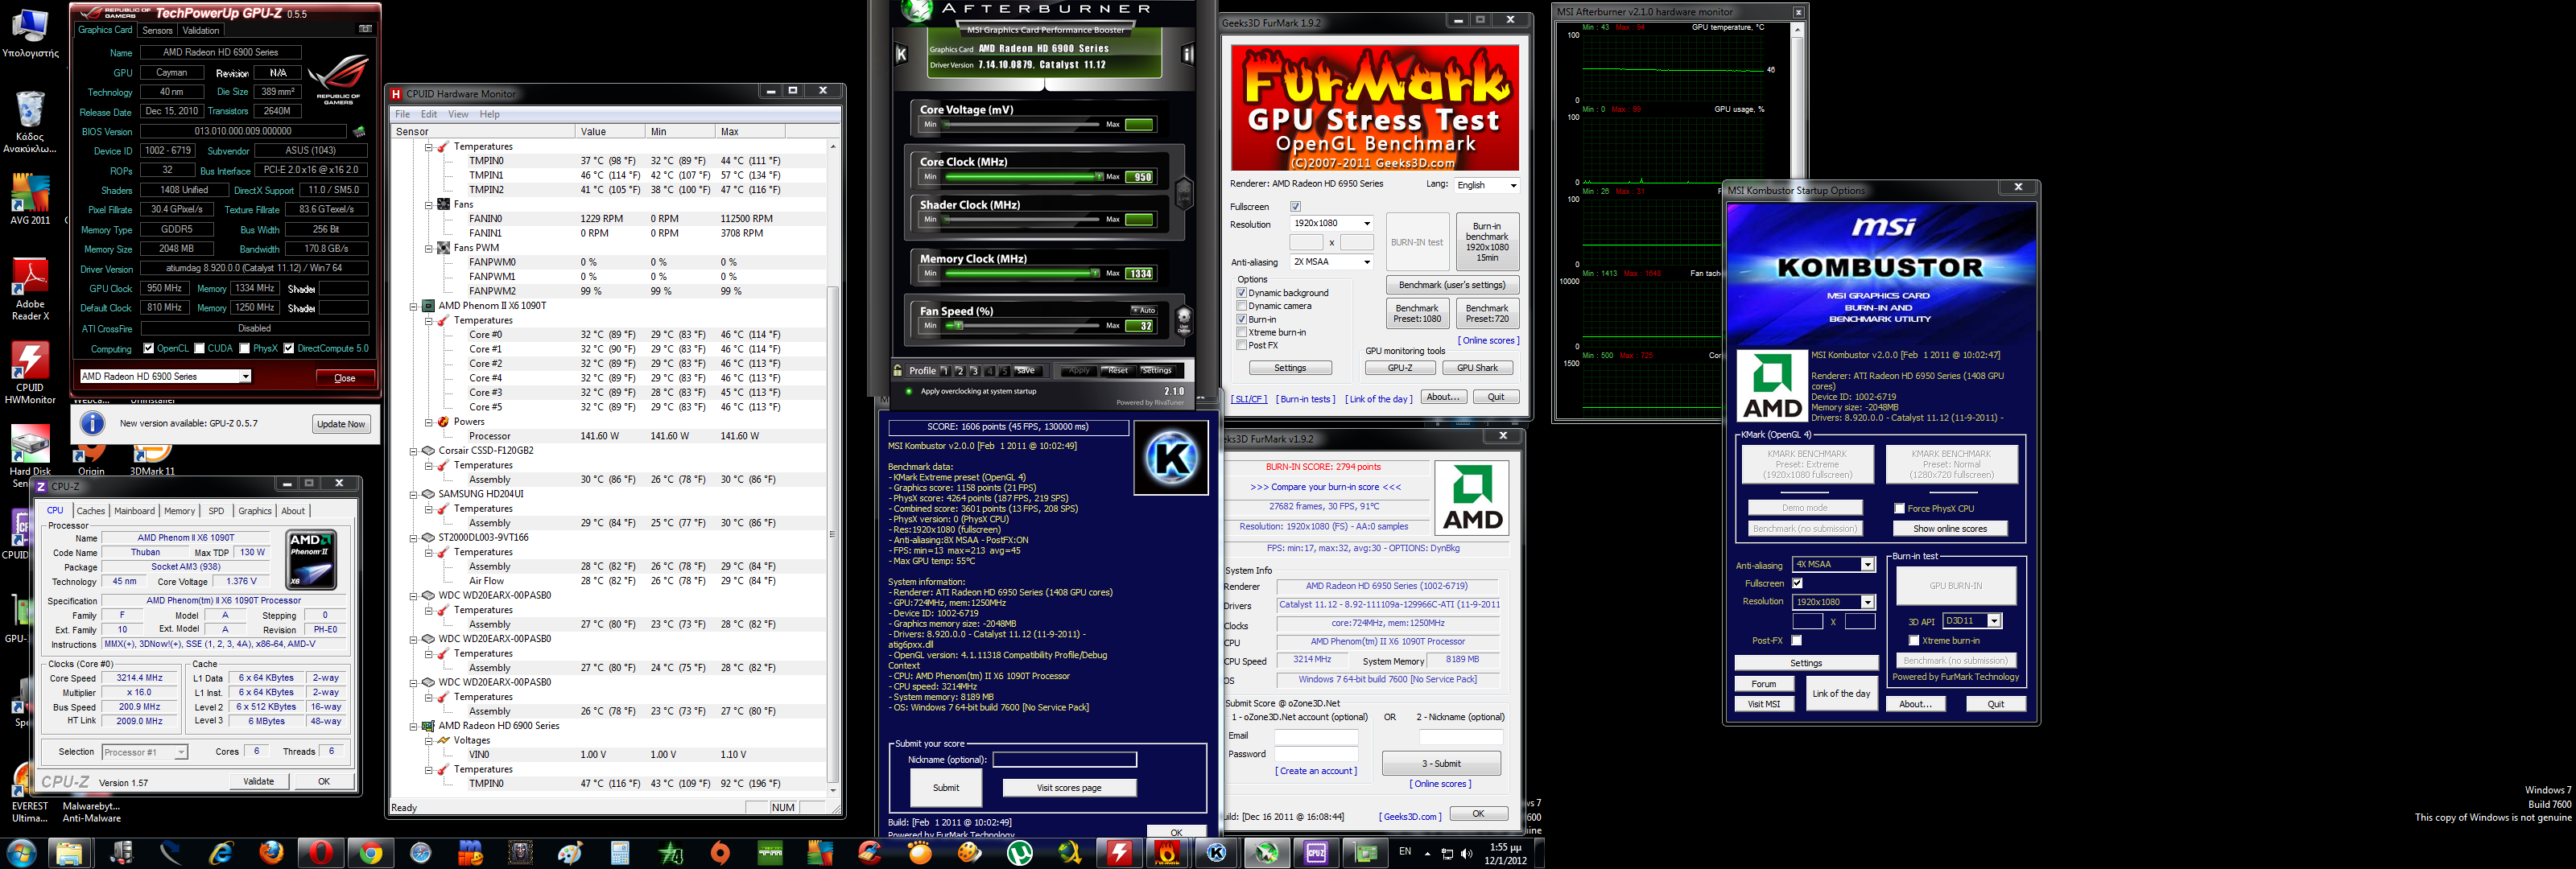Open HWMonitor View menu
The width and height of the screenshot is (2576, 869).
[458, 114]
